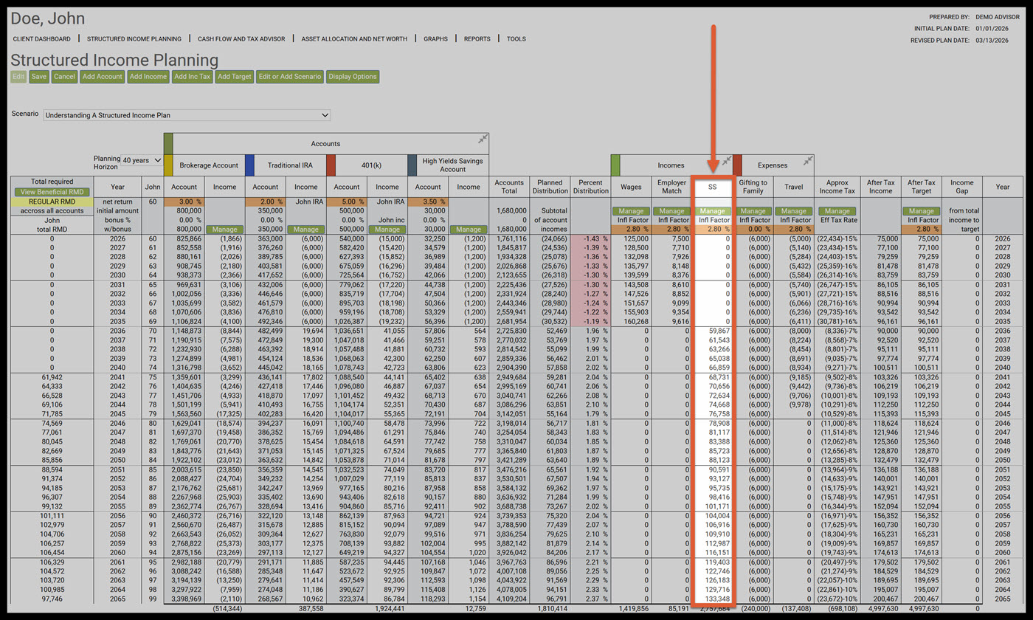Screen dimensions: 1033x620
Task: Edit Brokerage Account net return 3.00 %
Action: (x=184, y=201)
